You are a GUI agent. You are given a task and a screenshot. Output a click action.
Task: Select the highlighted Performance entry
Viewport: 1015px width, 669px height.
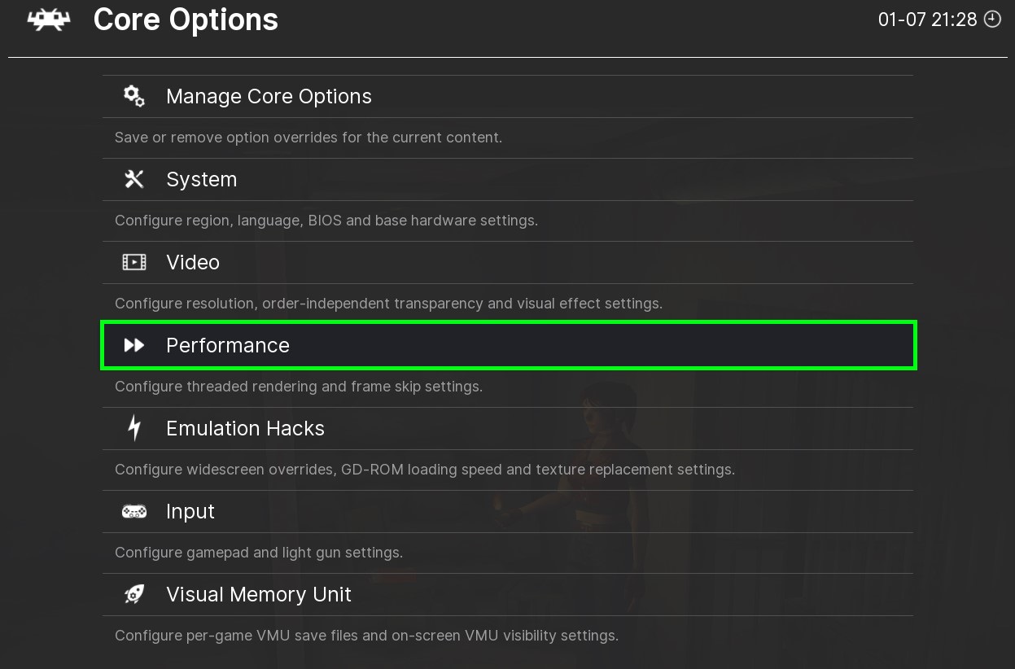[x=228, y=345]
